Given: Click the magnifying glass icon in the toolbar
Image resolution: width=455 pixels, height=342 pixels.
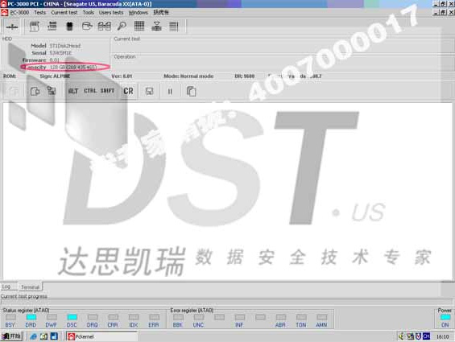Looking at the screenshot, I should [122, 26].
